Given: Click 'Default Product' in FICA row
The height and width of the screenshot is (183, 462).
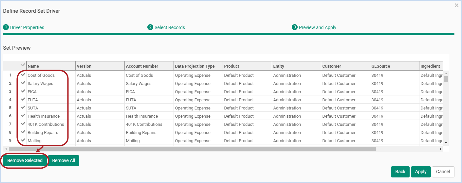Looking at the screenshot, I should click(x=239, y=91).
